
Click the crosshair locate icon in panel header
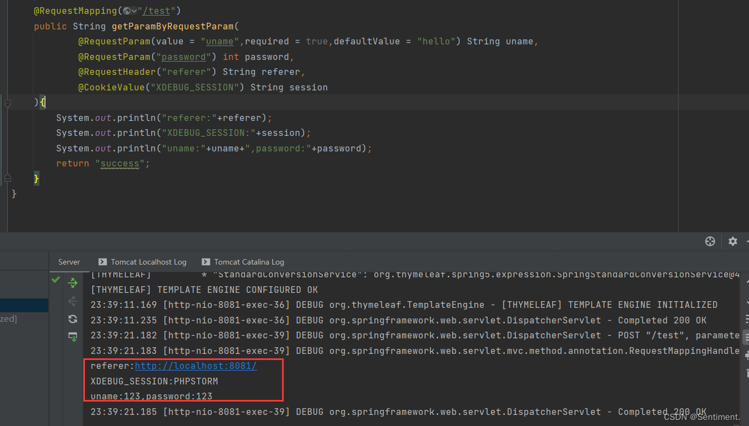(710, 241)
